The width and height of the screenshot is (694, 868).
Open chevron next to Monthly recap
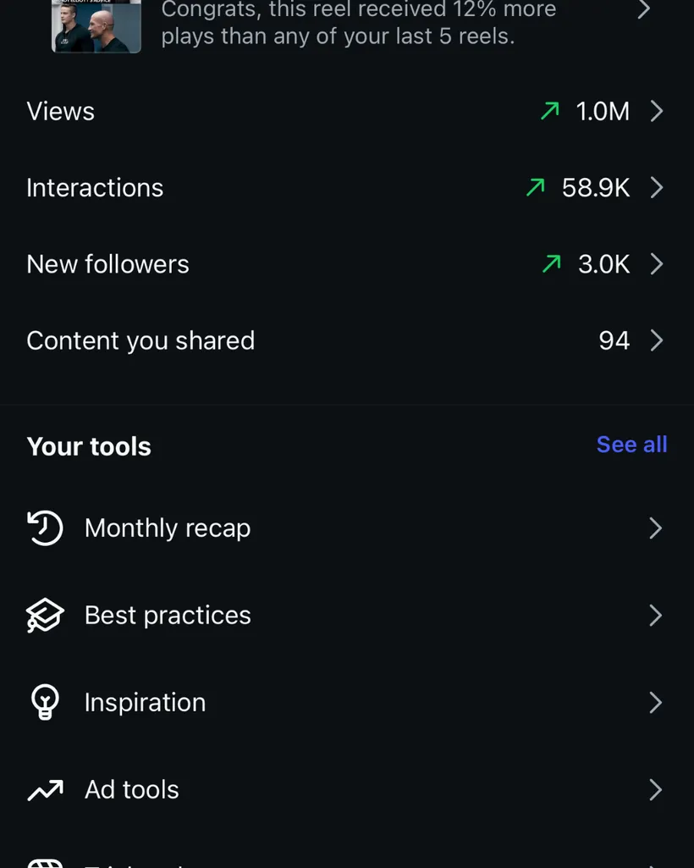click(x=655, y=528)
